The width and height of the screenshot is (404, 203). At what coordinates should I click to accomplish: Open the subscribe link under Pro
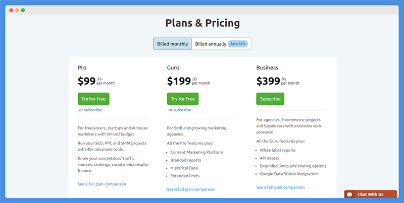pyautogui.click(x=93, y=110)
